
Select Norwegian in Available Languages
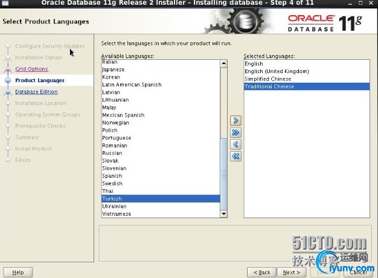(161, 123)
